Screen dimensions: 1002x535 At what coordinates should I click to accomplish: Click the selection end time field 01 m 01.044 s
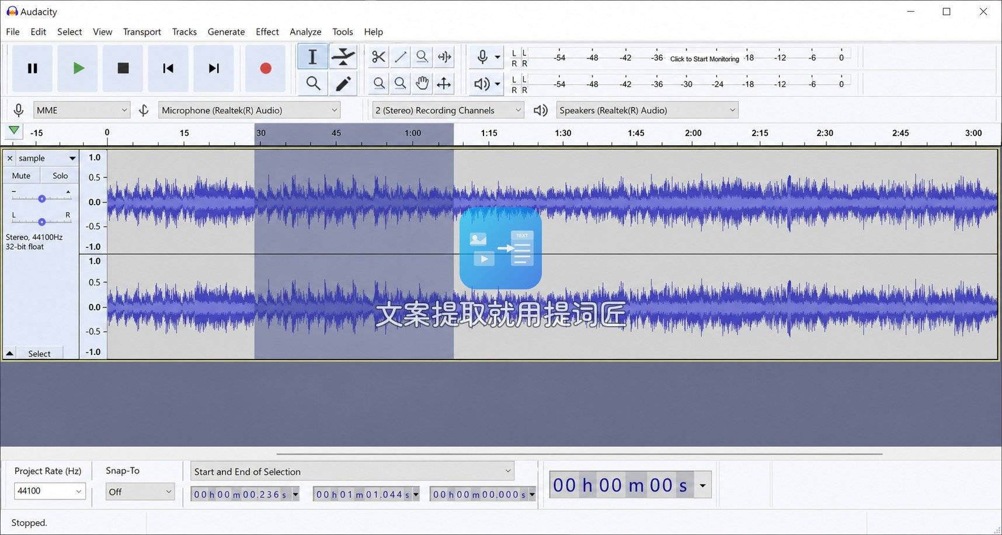(367, 495)
